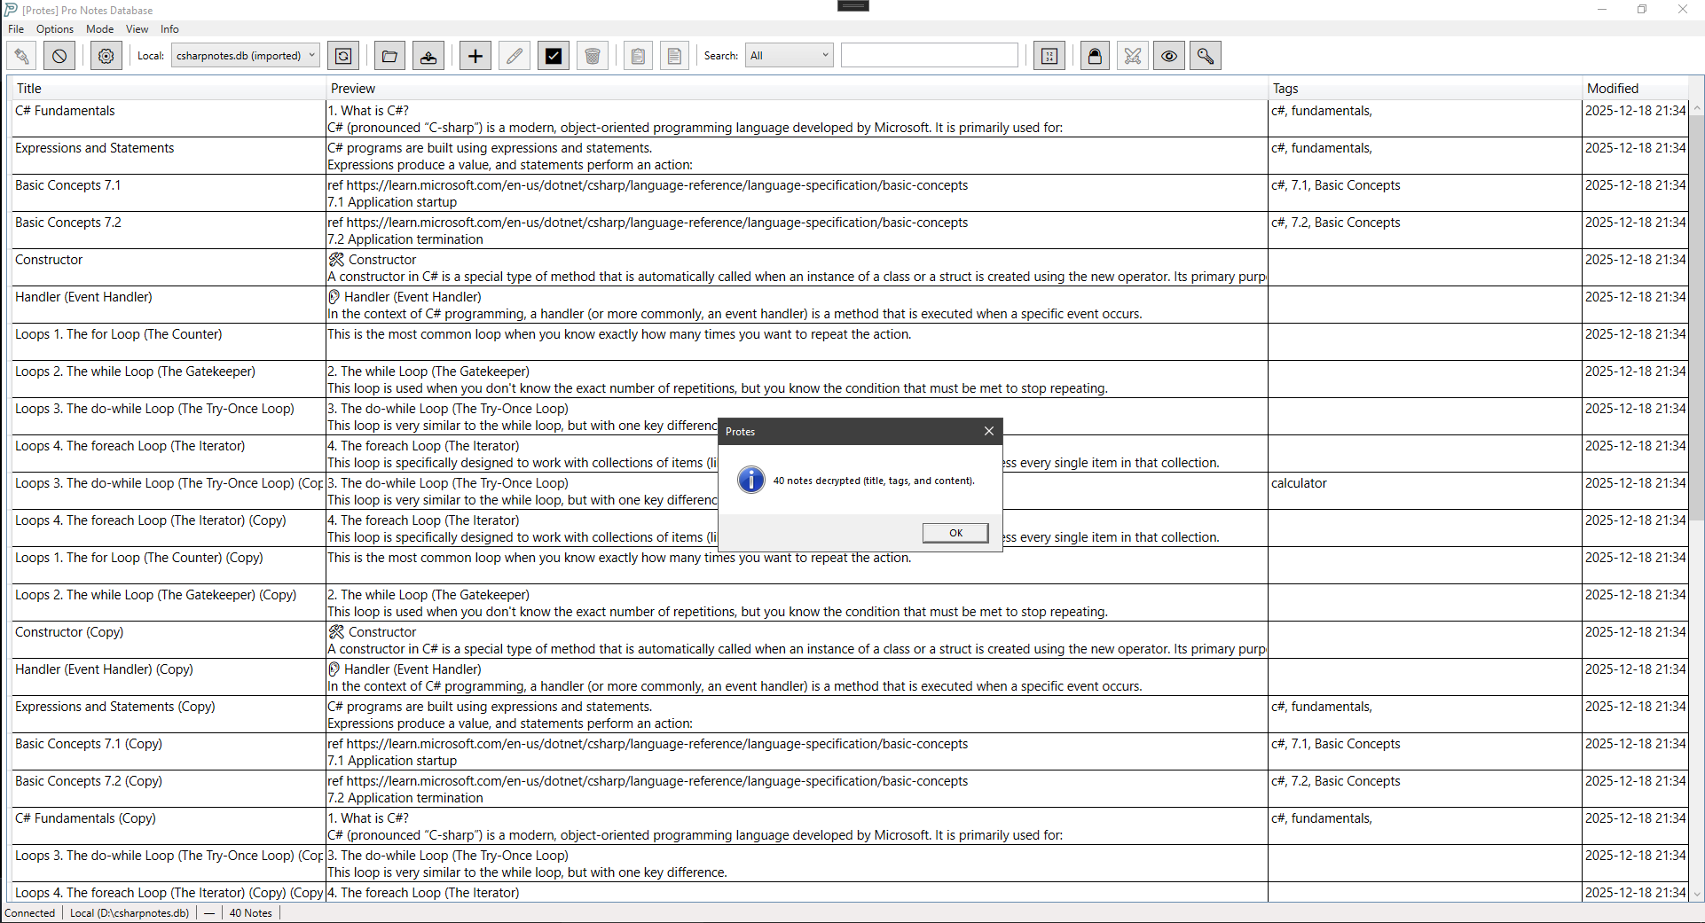Click the '40 notes decrypted' dialog message
1705x923 pixels.
pos(874,481)
